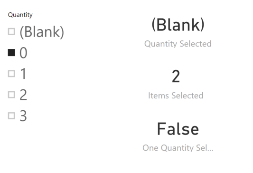
Task: Select the 1 value label in slicer
Action: point(23,74)
